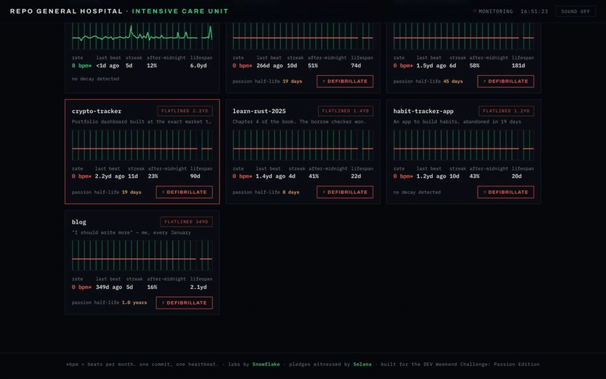Click the red MONITORING status dot

(x=475, y=11)
